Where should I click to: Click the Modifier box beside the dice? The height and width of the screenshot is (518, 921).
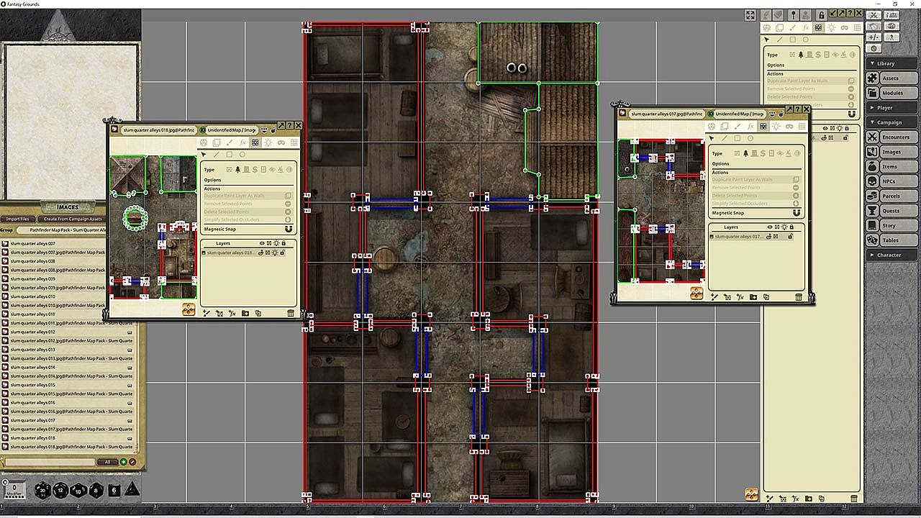point(14,490)
